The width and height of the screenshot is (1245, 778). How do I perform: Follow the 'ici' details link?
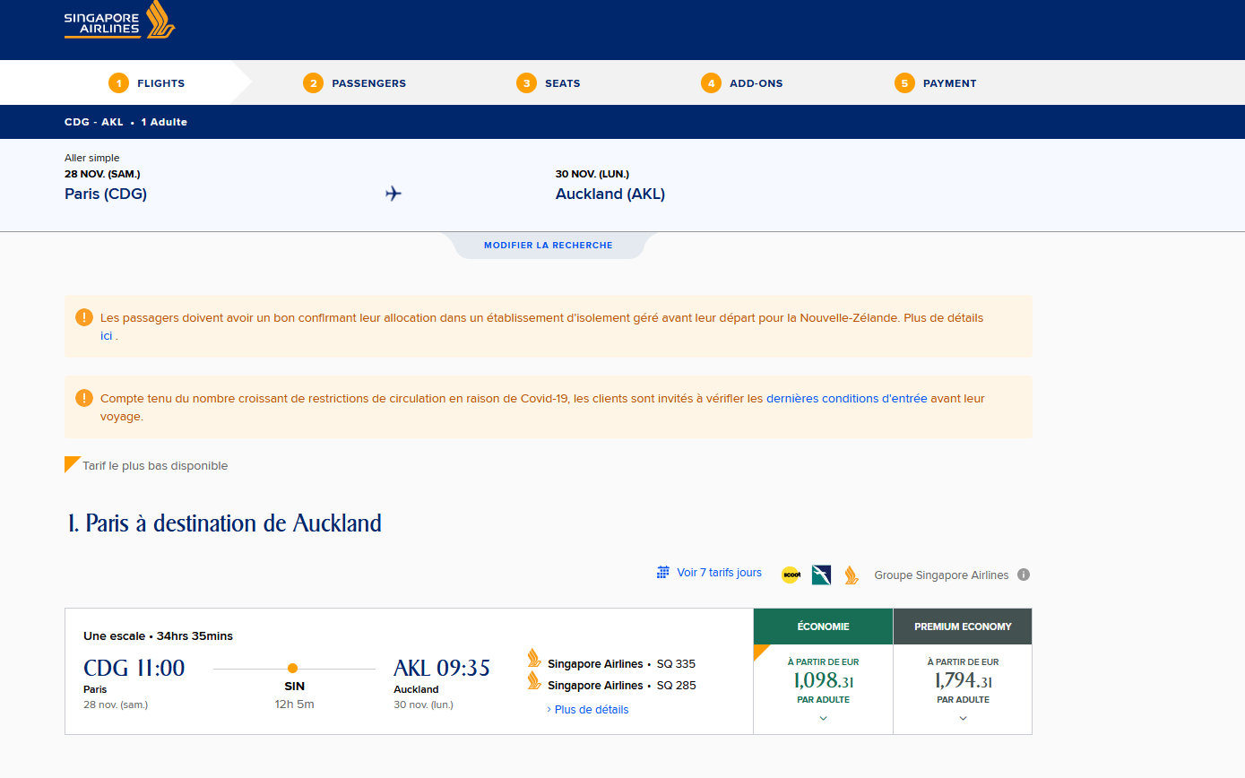pyautogui.click(x=107, y=336)
